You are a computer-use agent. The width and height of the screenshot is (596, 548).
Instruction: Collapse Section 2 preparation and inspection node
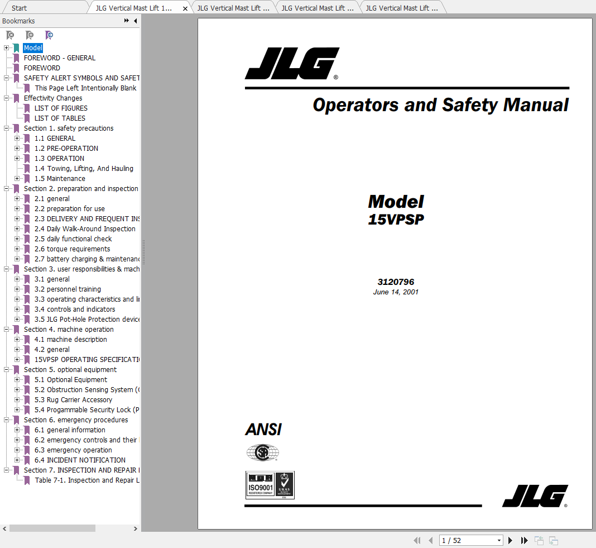[7, 189]
